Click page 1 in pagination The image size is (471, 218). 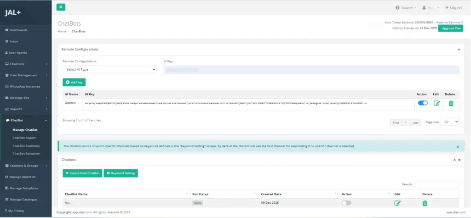point(406,123)
